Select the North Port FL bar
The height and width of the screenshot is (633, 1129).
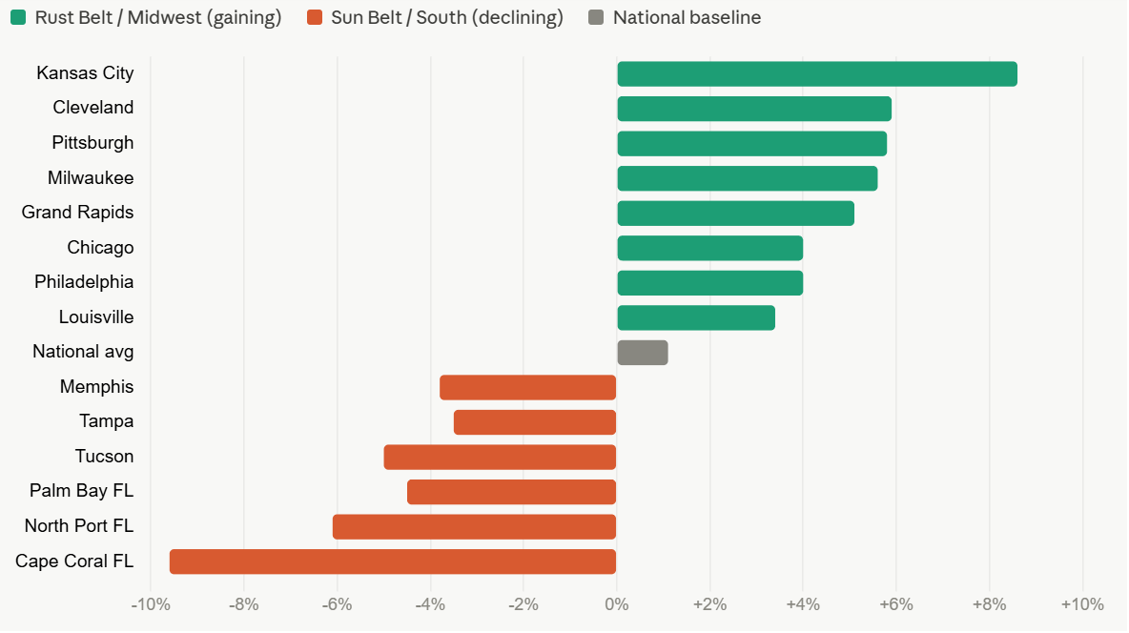pyautogui.click(x=475, y=527)
